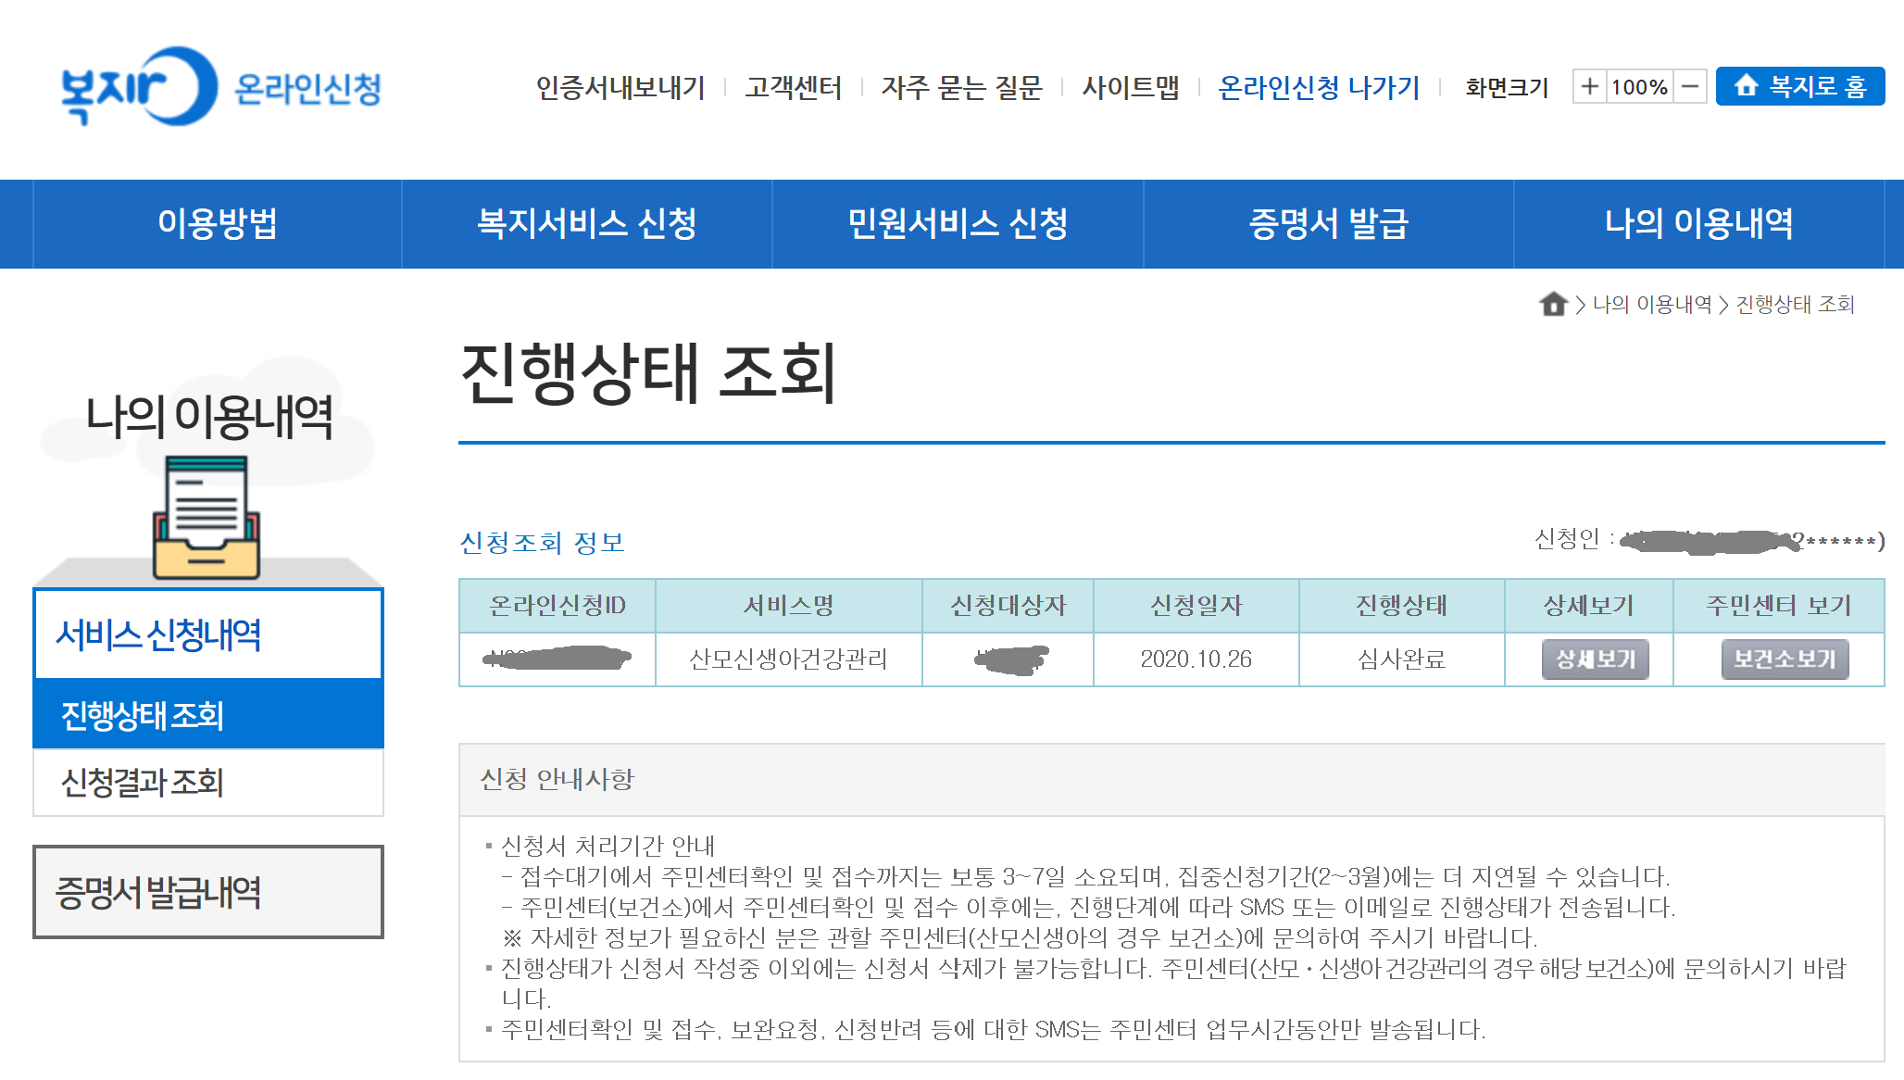Image resolution: width=1904 pixels, height=1080 pixels.
Task: Decrease screen size with minus button
Action: click(x=1690, y=87)
